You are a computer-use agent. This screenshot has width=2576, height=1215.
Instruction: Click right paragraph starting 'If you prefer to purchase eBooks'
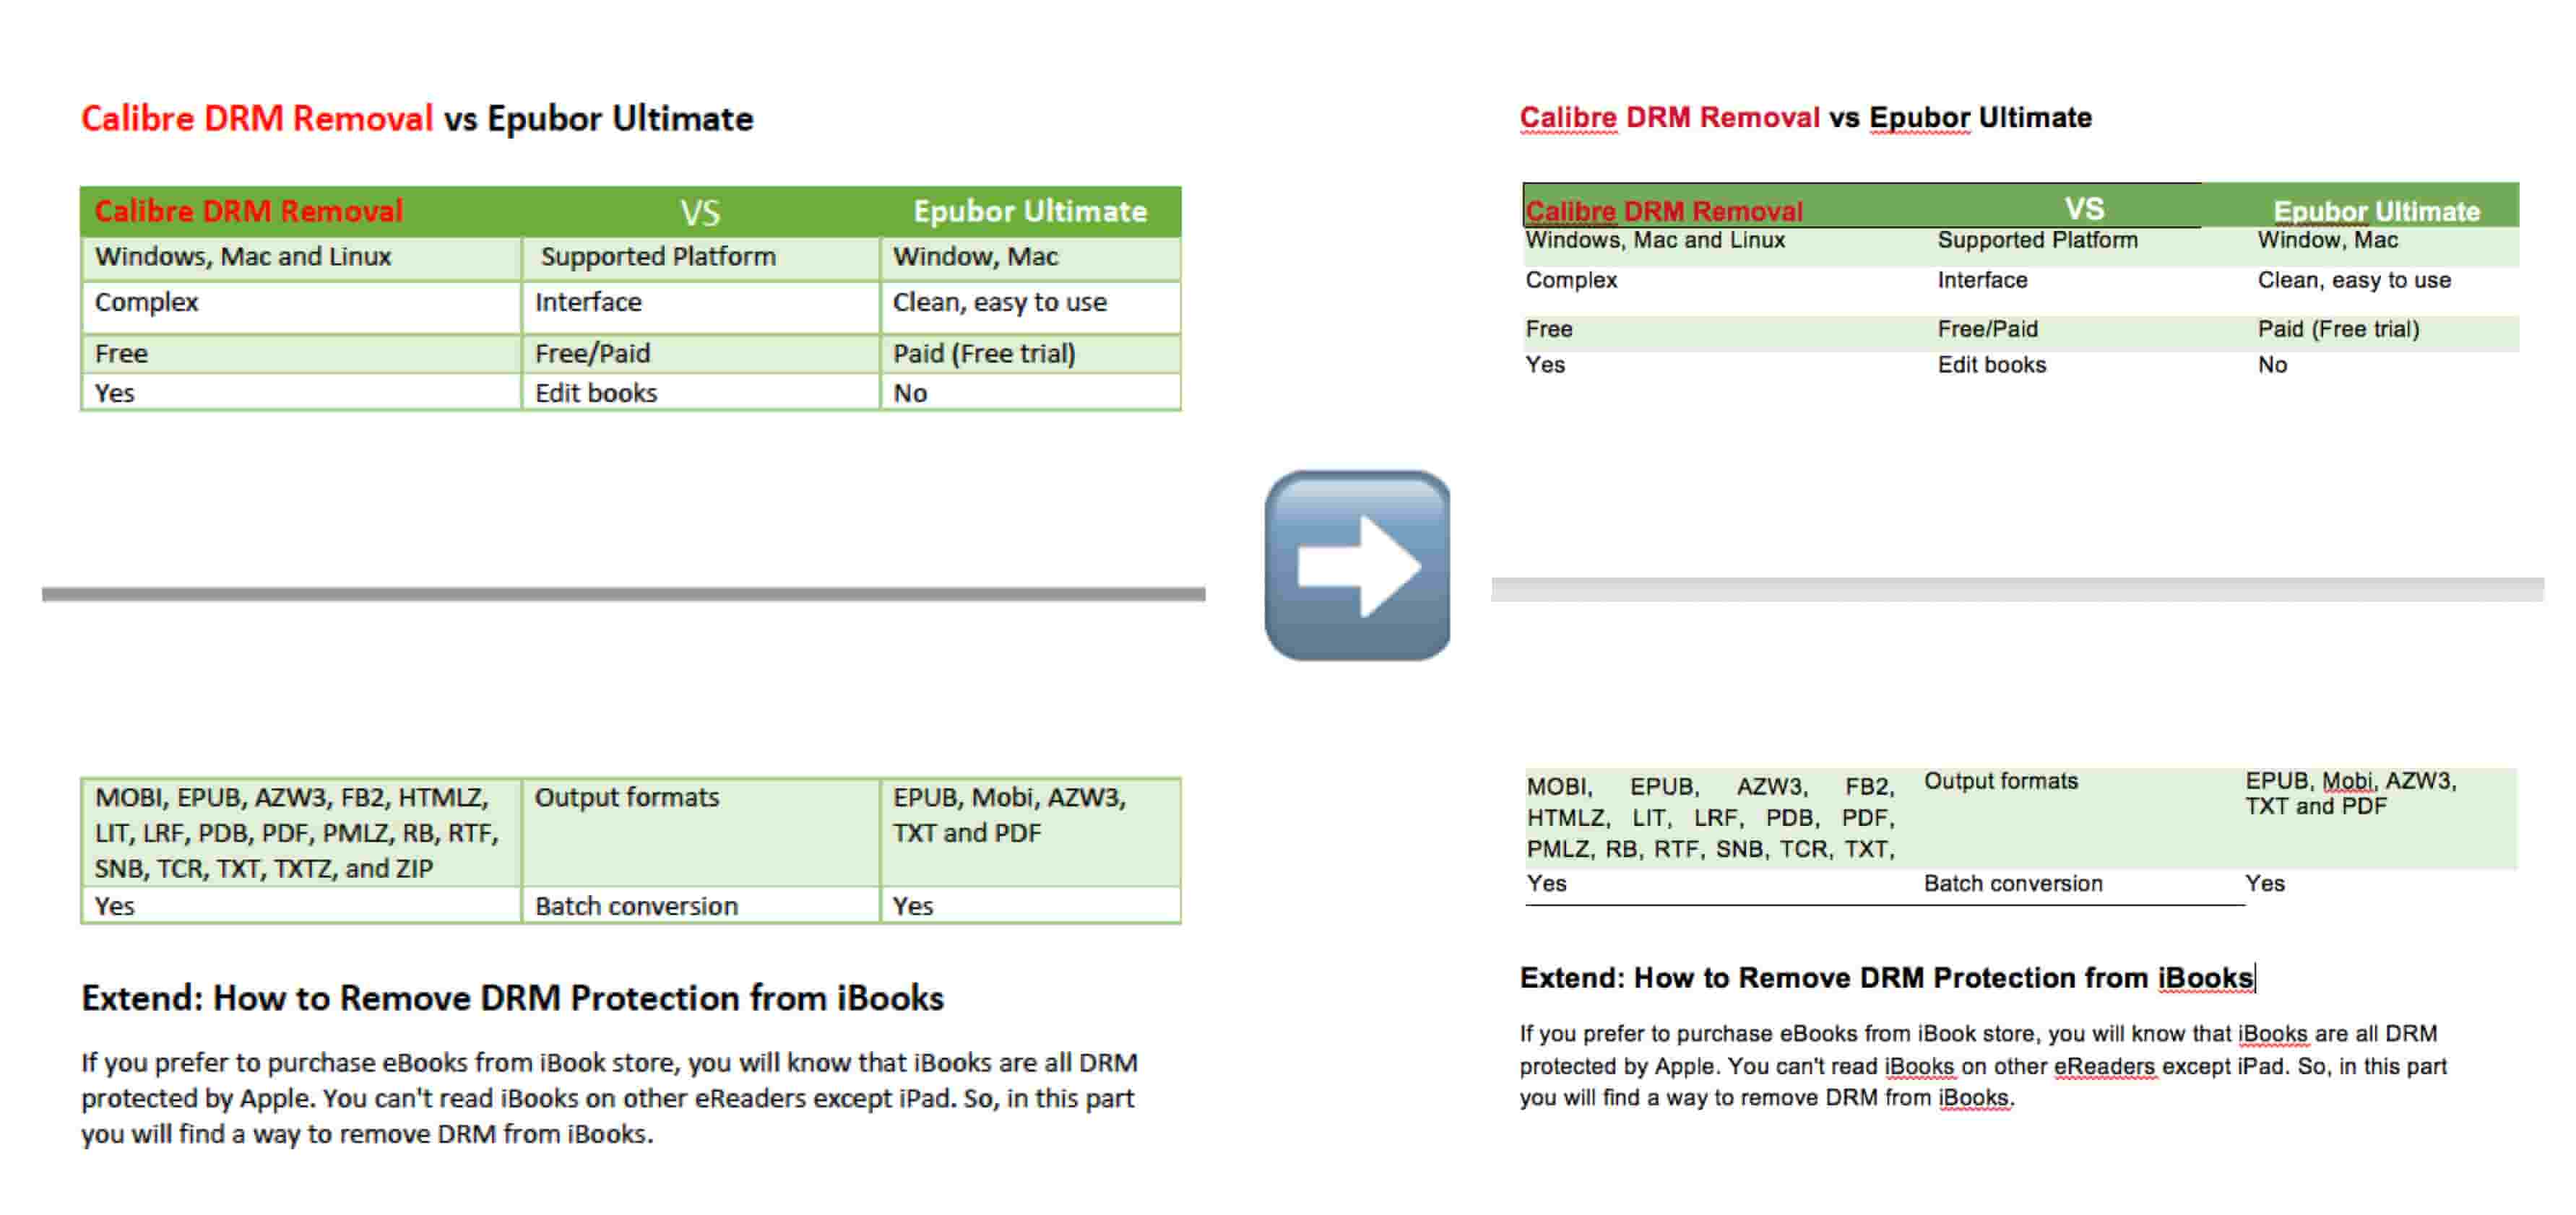coord(1983,1065)
